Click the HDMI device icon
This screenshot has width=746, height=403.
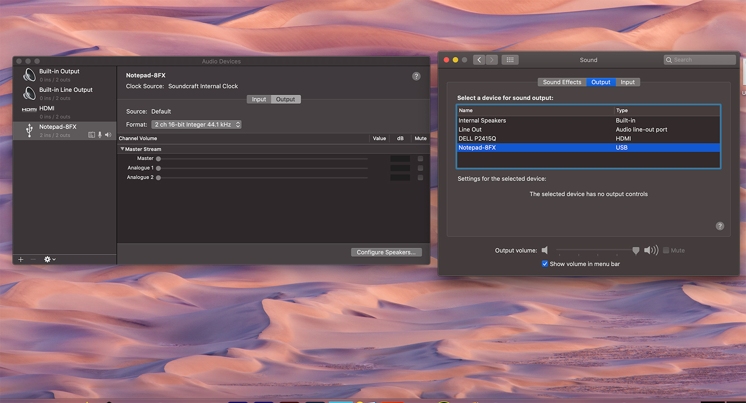29,110
